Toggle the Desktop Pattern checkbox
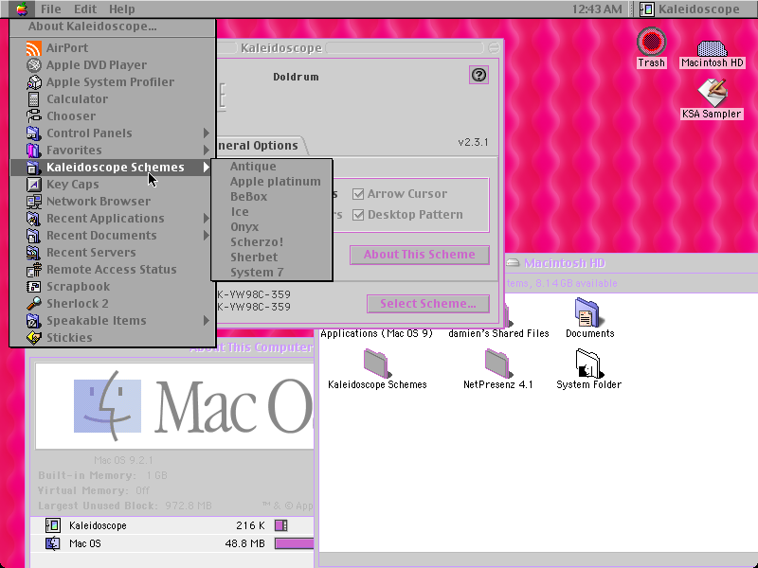 click(x=358, y=215)
